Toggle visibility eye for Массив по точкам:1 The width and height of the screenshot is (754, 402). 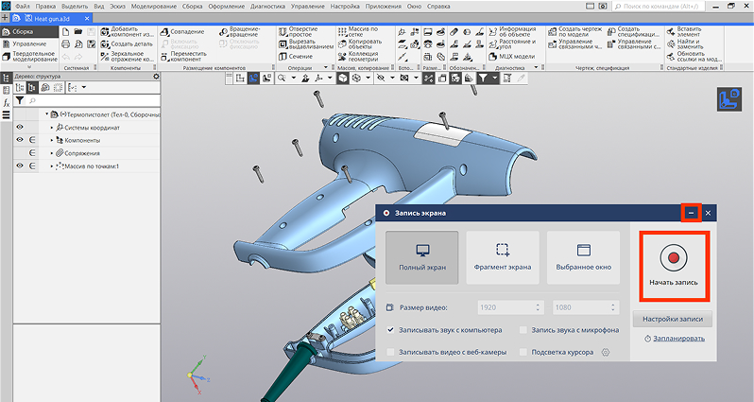tap(20, 166)
